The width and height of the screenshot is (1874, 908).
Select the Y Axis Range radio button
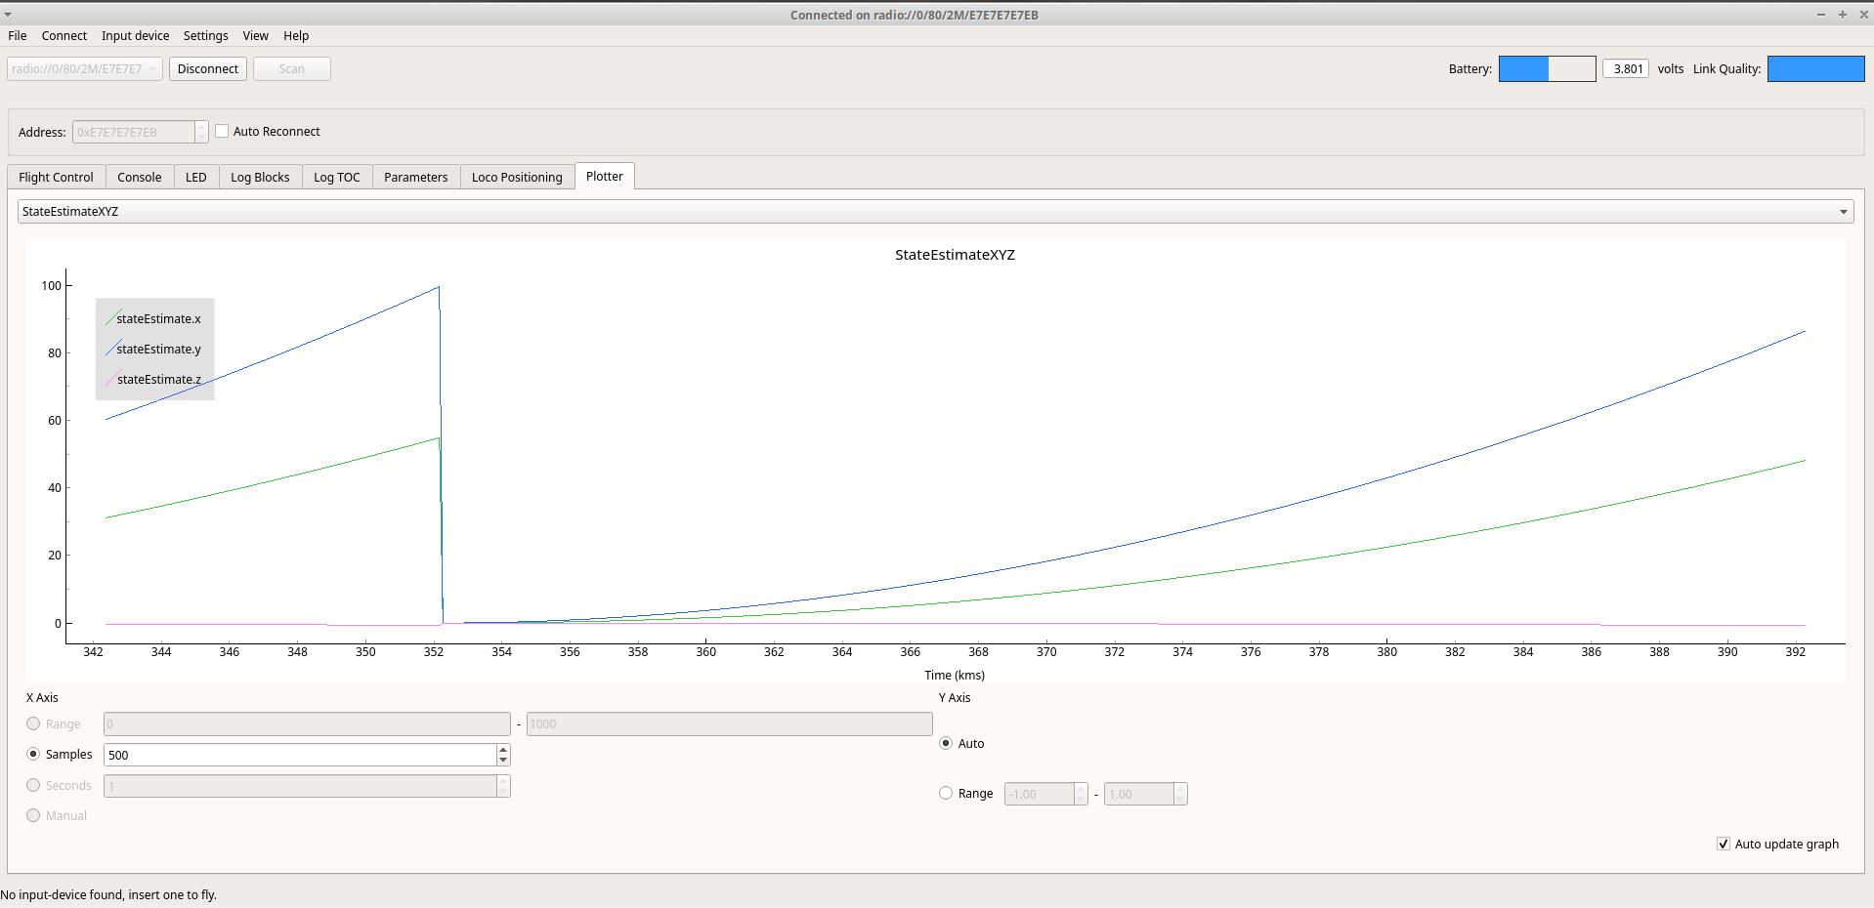946,793
